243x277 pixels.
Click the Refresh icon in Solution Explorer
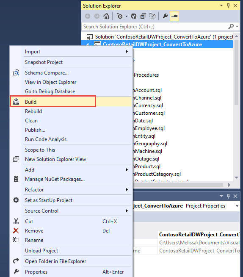[134, 16]
